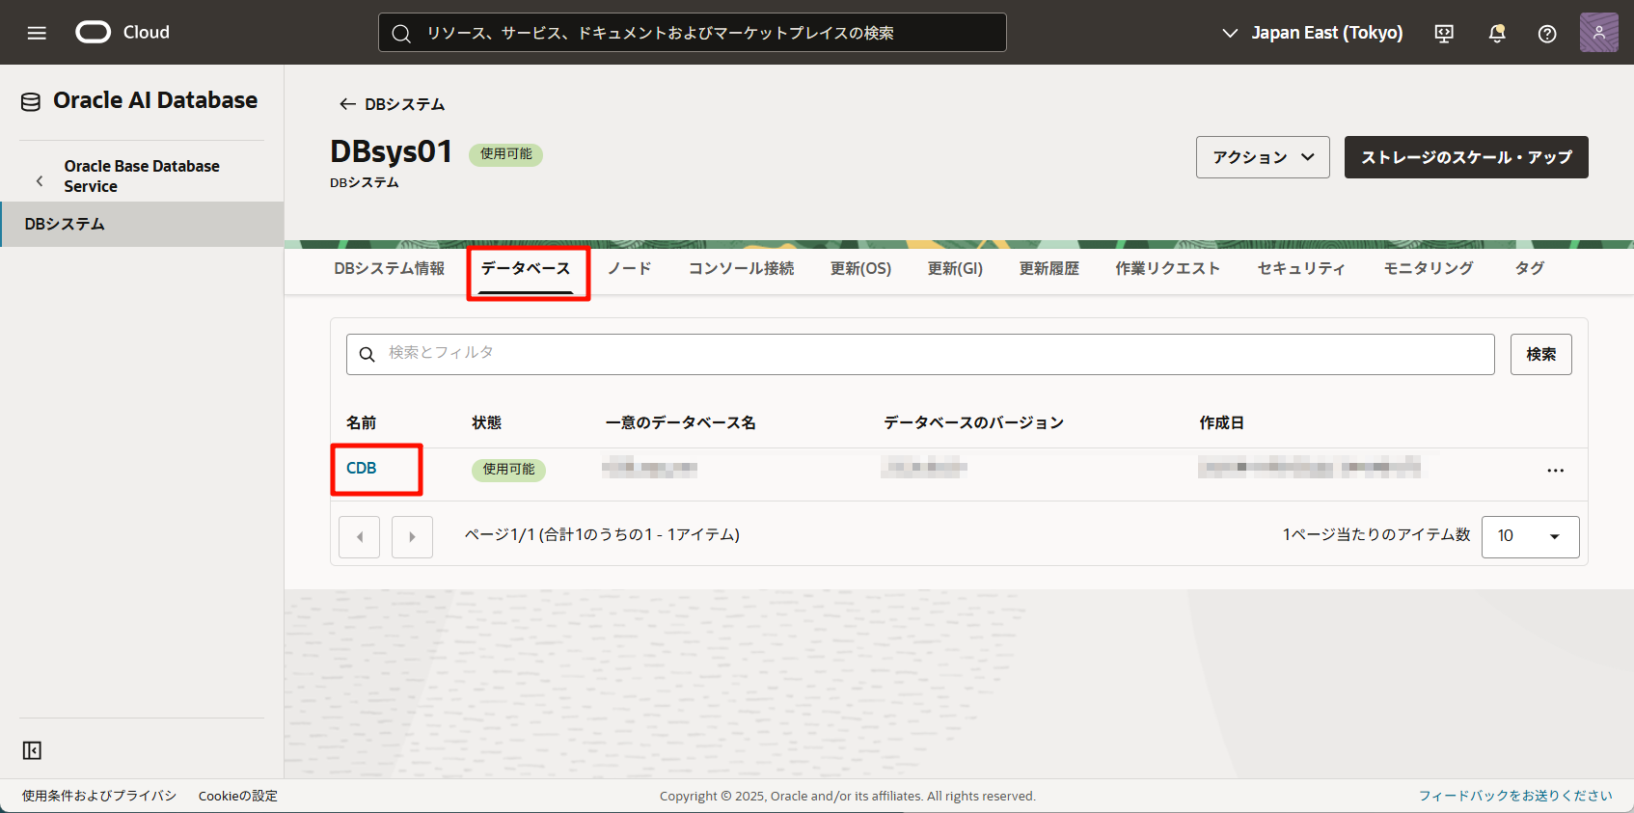Switch to the 更新履歴 tab
Image resolution: width=1634 pixels, height=813 pixels.
[1048, 268]
